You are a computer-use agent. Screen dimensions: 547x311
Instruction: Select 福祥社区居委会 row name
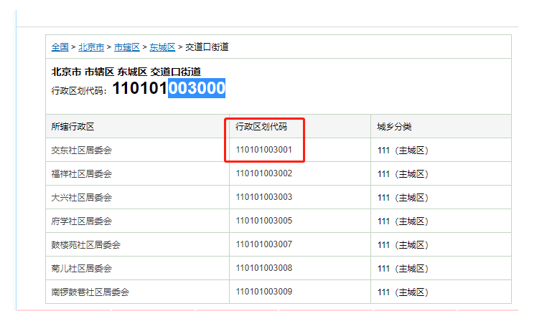pyautogui.click(x=81, y=174)
